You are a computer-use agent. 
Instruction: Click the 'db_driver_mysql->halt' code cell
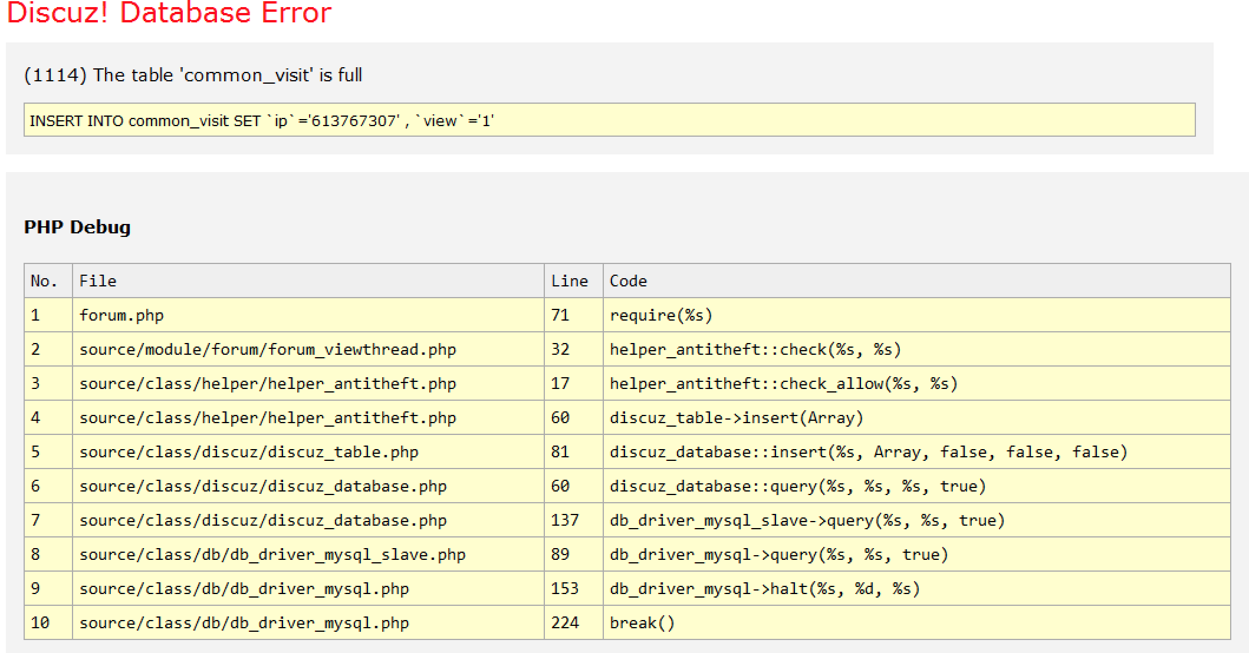tap(916, 588)
